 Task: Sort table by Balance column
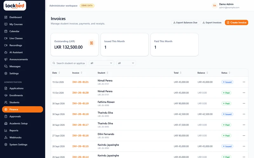tap(203, 73)
